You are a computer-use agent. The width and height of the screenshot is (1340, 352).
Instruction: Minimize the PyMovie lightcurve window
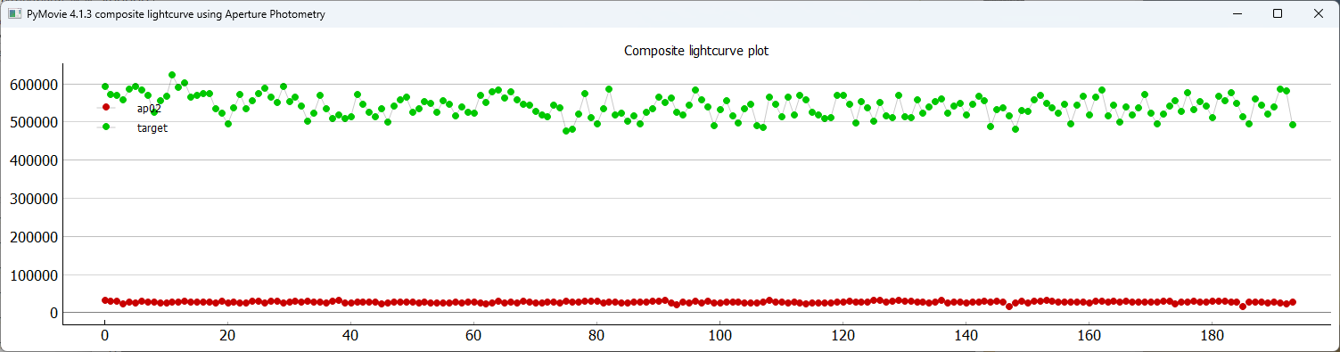point(1237,13)
